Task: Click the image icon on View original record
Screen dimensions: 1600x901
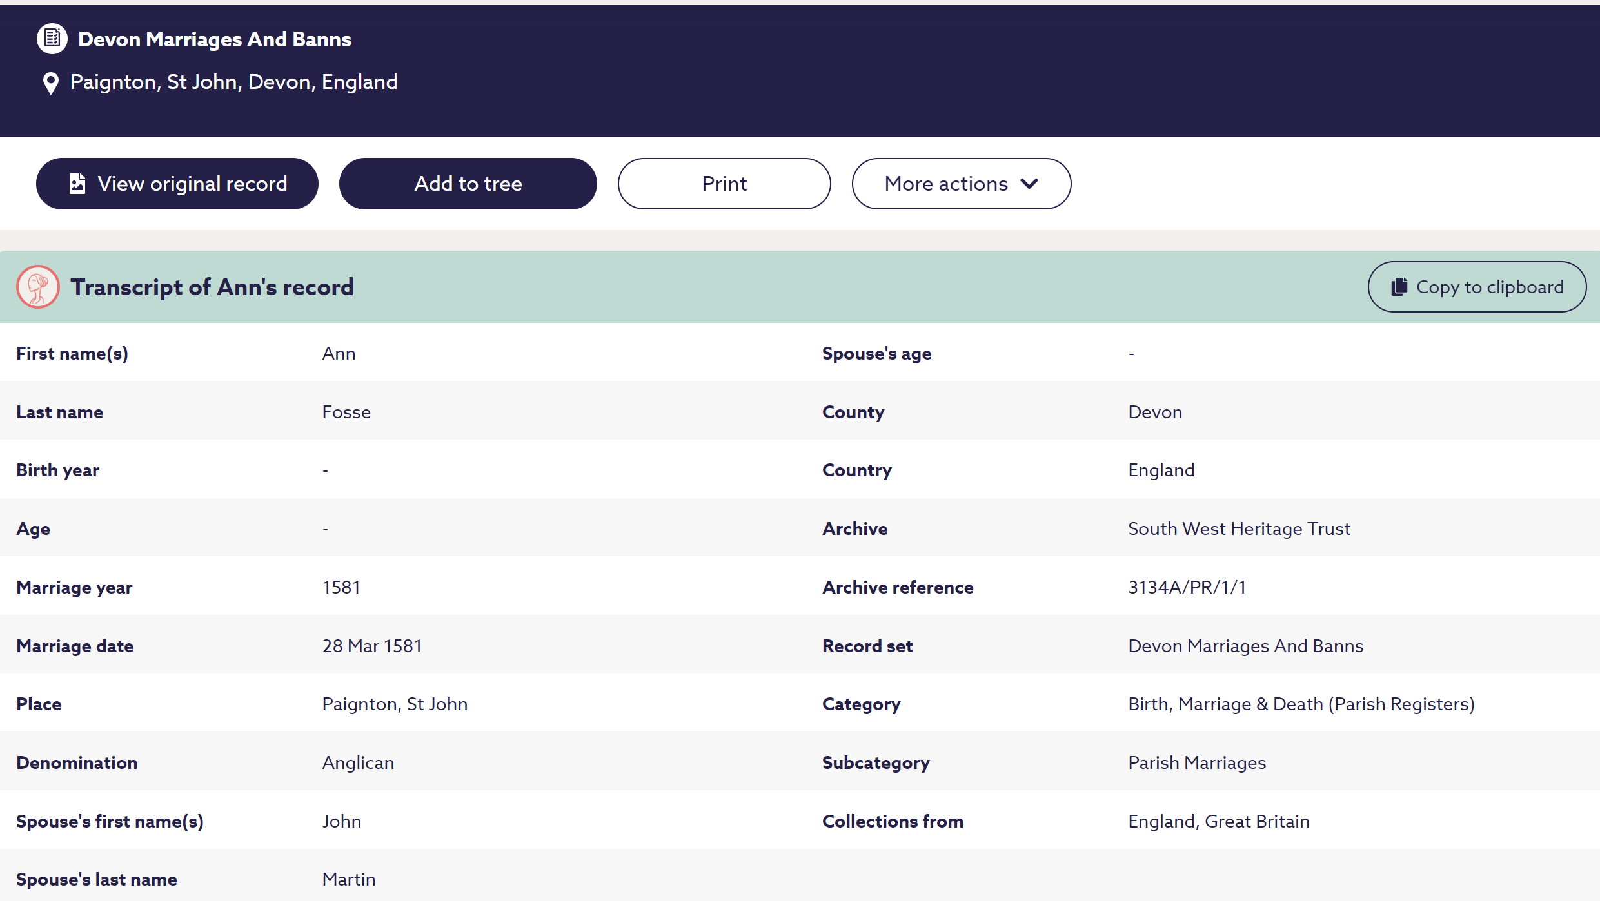Action: pyautogui.click(x=77, y=184)
